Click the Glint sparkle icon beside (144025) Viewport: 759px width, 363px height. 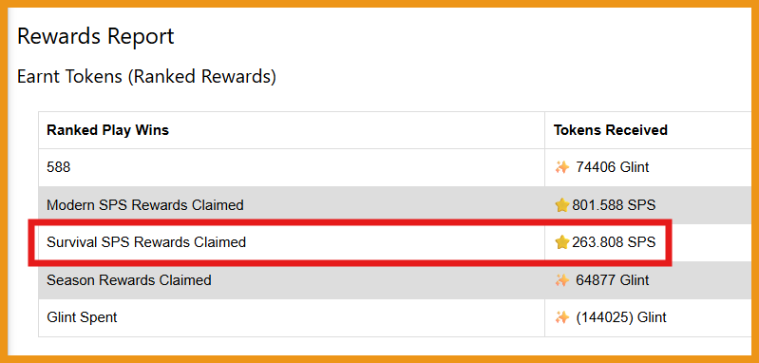tap(562, 317)
